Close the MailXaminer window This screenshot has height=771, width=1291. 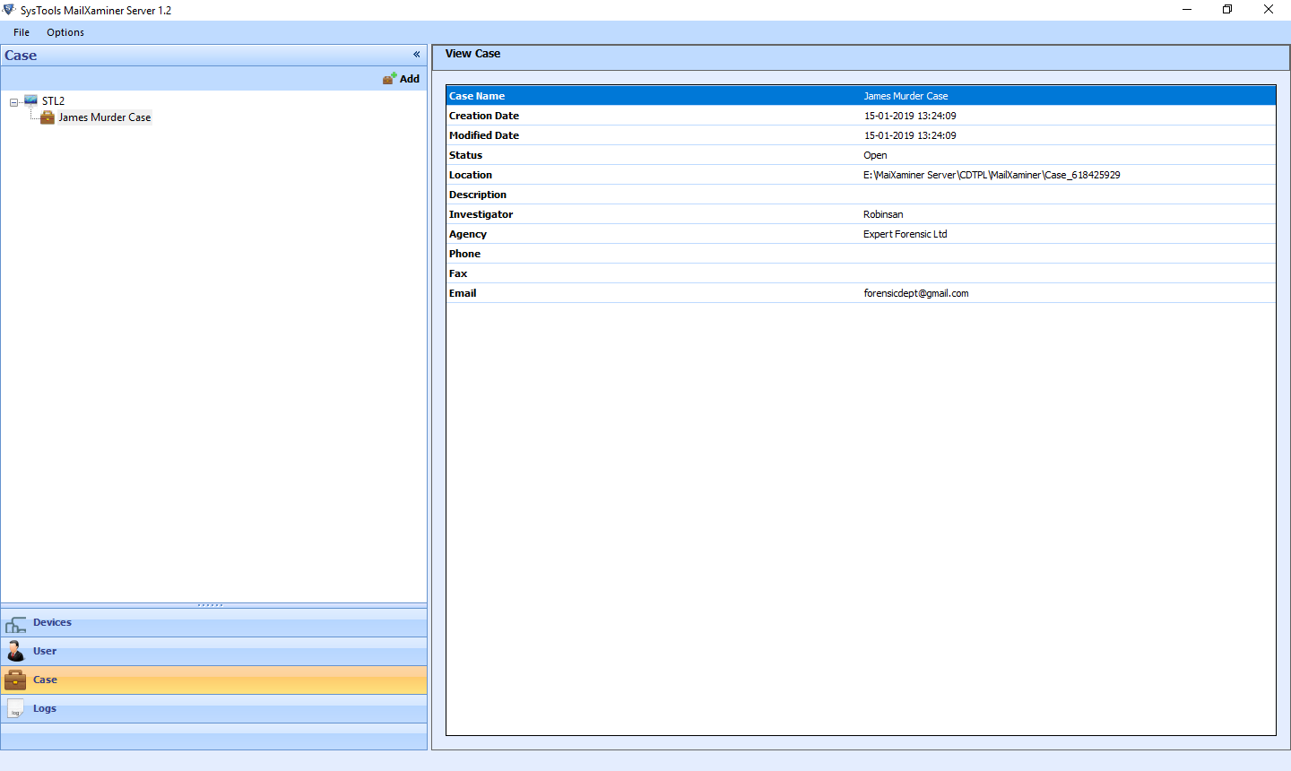[1269, 10]
